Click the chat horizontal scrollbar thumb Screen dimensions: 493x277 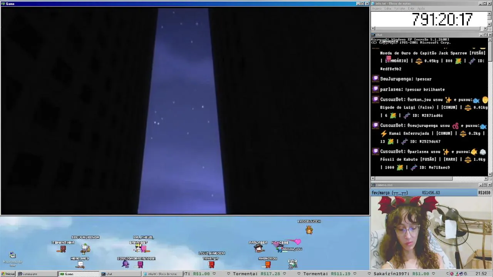414,179
